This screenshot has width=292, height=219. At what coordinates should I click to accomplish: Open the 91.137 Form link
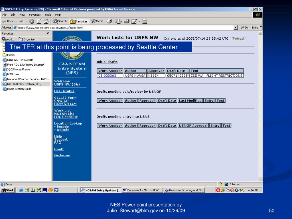coord(65,98)
